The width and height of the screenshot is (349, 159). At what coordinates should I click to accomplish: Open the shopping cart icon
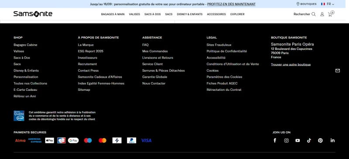[331, 14]
